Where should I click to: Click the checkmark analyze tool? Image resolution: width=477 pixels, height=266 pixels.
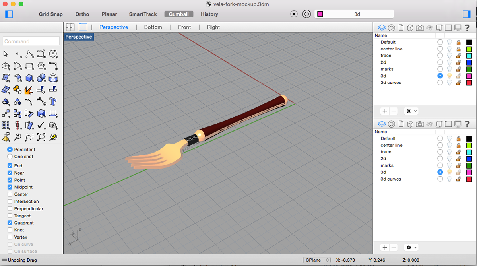[x=41, y=125]
